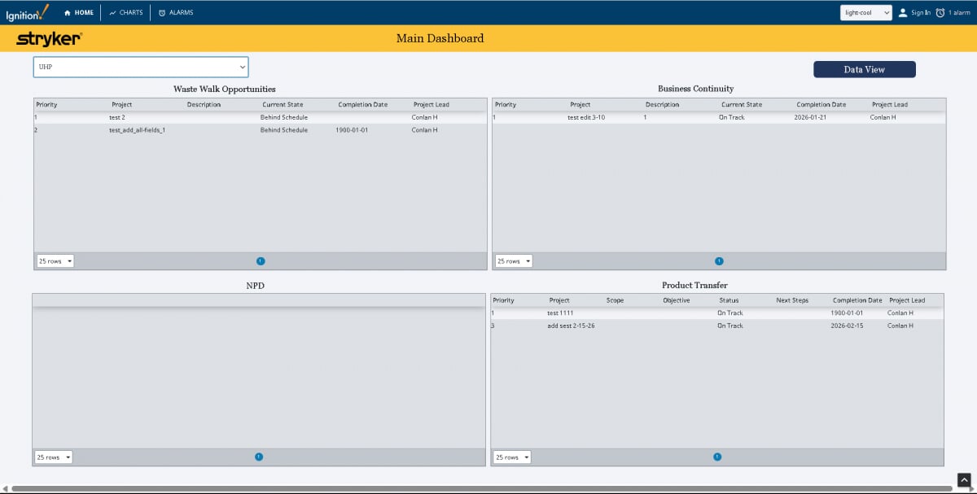Expand Product Transfer 25 rows selector
The image size is (977, 494).
[x=512, y=457]
